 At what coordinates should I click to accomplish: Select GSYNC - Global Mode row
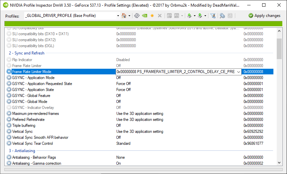(29, 102)
